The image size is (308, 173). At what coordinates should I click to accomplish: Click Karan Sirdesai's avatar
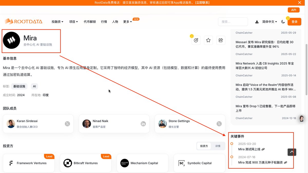point(11,124)
